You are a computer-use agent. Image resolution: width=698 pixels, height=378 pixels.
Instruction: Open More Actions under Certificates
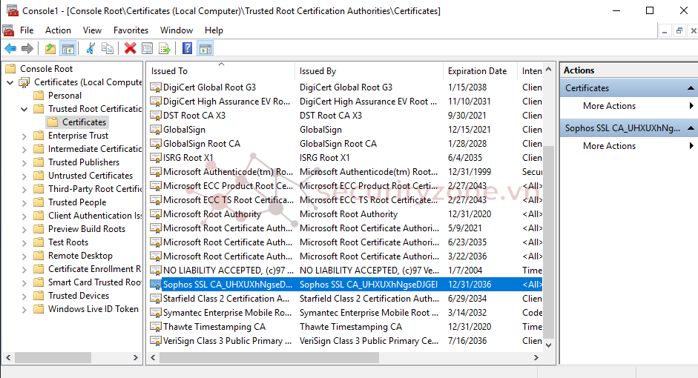coord(609,106)
